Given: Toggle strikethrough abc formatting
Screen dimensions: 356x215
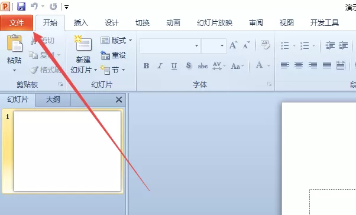Looking at the screenshot, I should point(203,66).
